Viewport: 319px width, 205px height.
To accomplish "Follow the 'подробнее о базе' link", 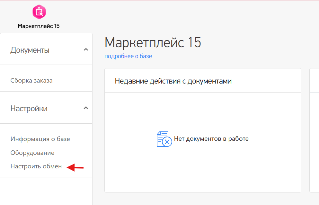I will 128,56.
